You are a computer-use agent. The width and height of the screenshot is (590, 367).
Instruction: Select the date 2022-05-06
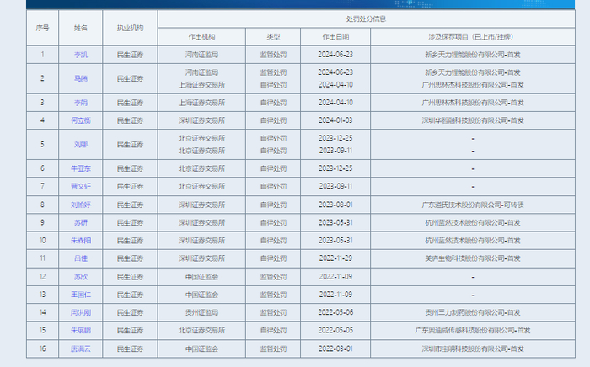[x=335, y=312]
